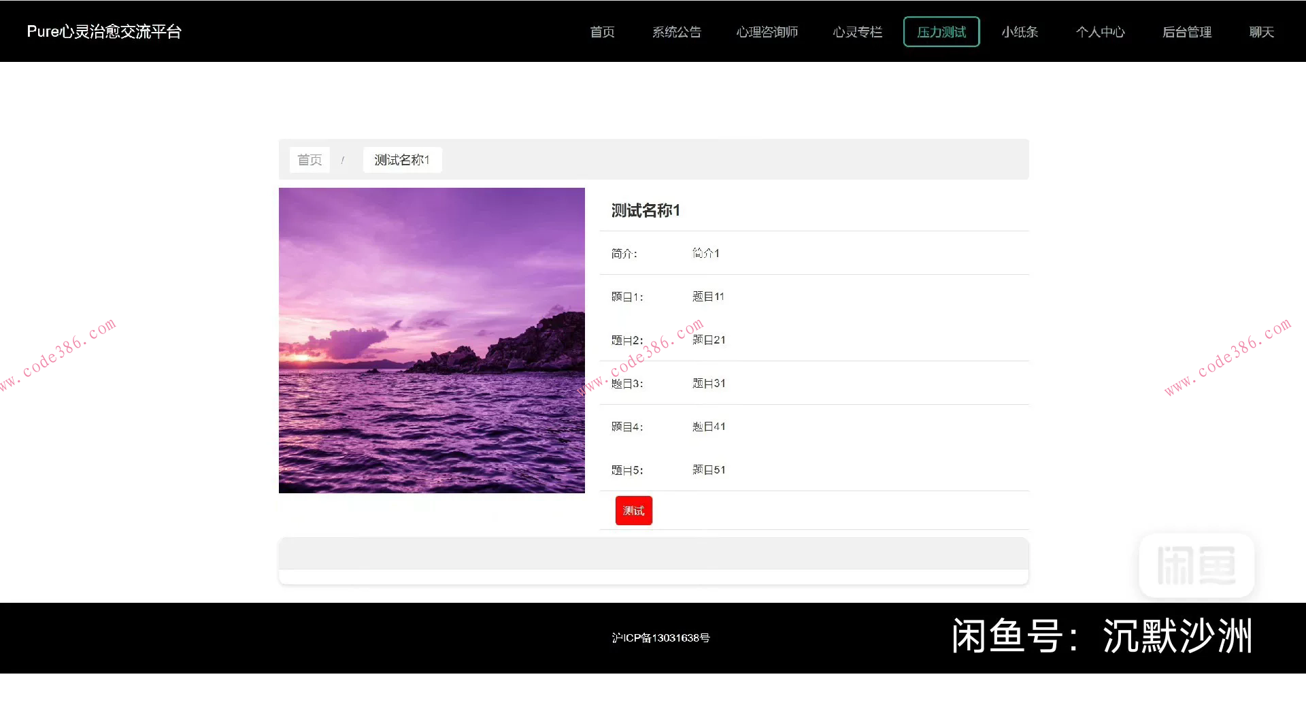Click the 简介1 introduction text row
1306x713 pixels.
pos(705,253)
